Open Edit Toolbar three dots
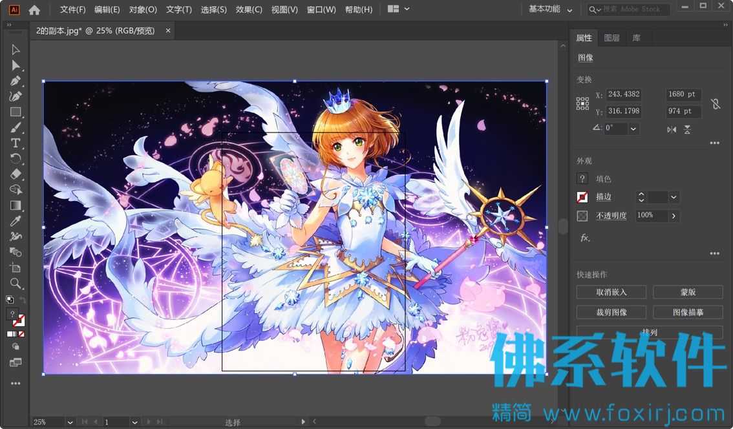The image size is (733, 429). 16,383
